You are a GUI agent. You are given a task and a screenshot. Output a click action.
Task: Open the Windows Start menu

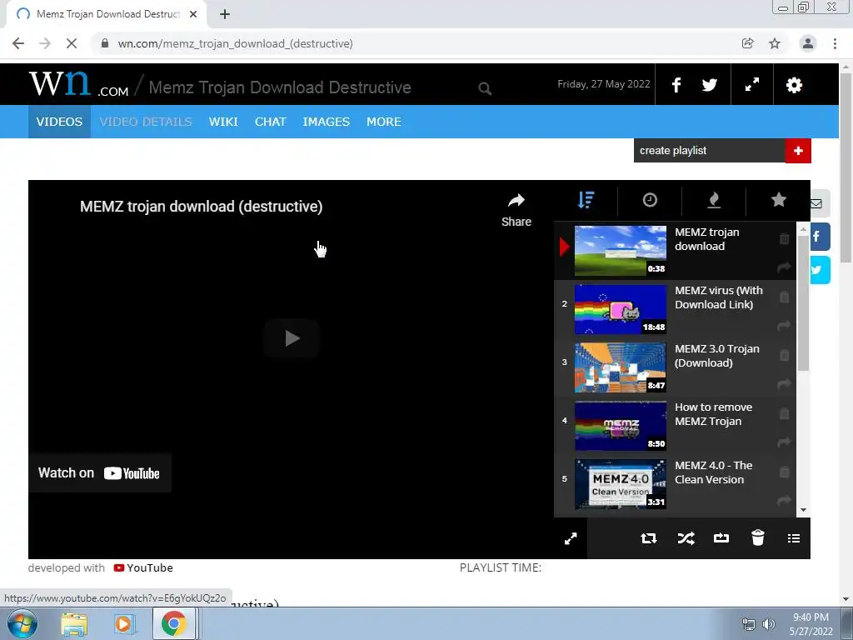[22, 623]
